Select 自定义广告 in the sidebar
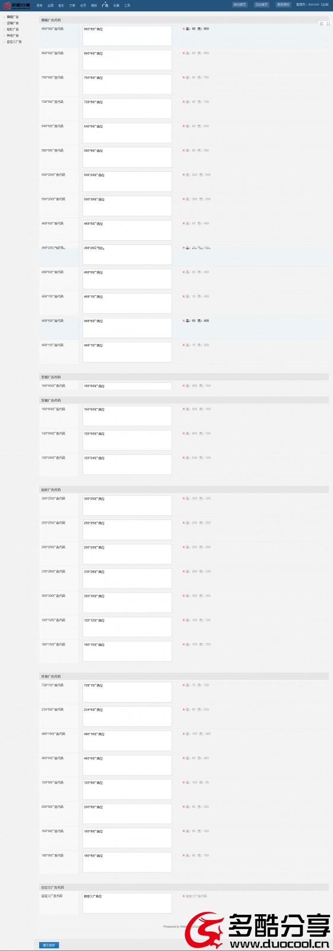The height and width of the screenshot is (951, 333). 14,42
